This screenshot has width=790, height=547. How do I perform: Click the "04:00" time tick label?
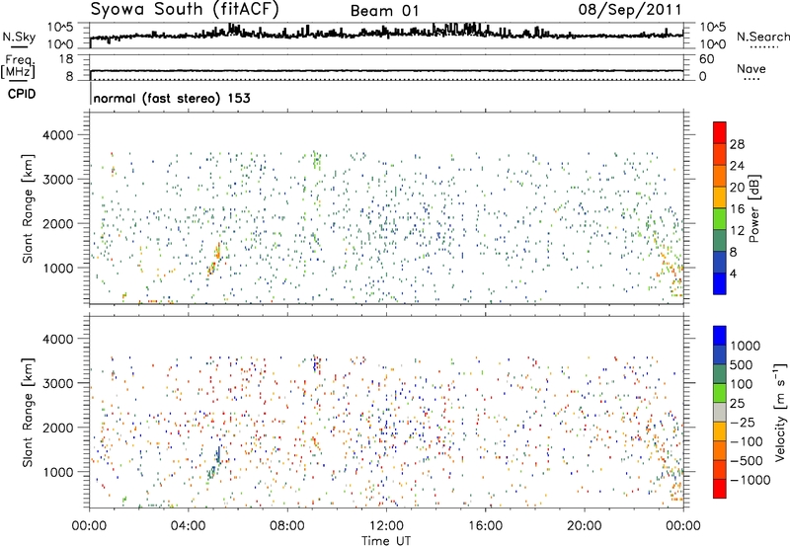tap(188, 526)
